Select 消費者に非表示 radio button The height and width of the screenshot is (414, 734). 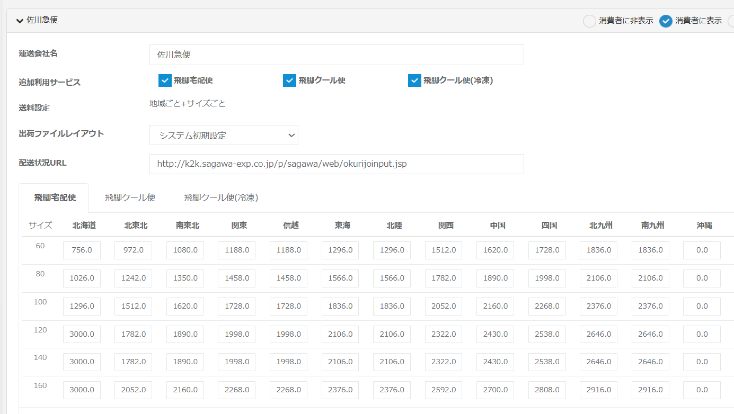pos(589,21)
